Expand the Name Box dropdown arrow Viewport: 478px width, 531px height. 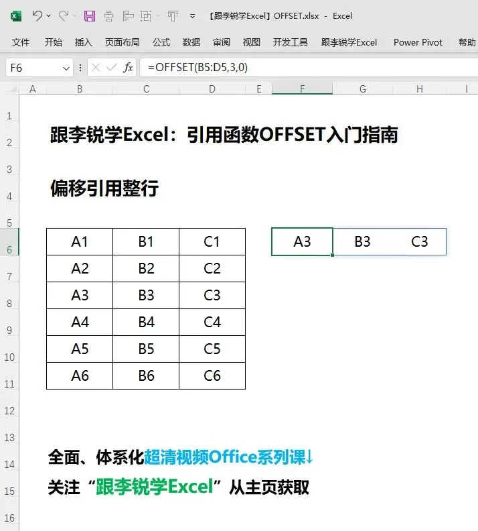coord(66,68)
